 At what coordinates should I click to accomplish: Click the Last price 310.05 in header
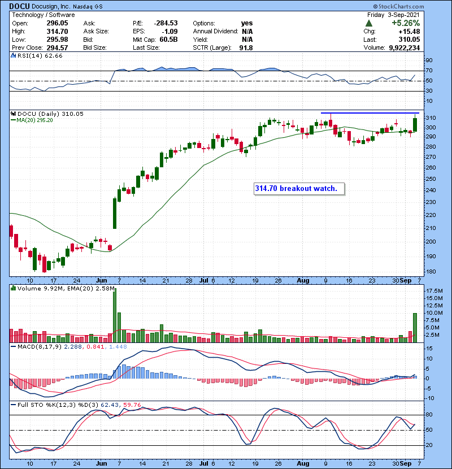tap(409, 40)
